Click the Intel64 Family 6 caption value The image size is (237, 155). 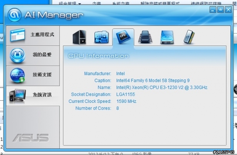point(153,80)
